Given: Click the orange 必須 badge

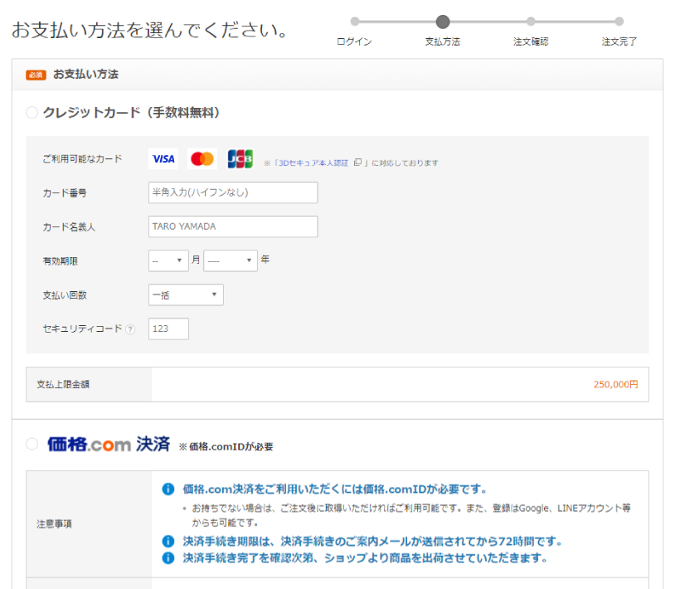Looking at the screenshot, I should point(36,75).
